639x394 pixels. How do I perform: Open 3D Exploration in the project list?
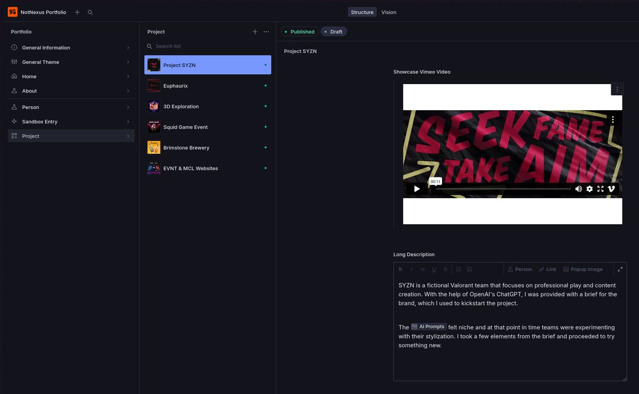[x=208, y=106]
